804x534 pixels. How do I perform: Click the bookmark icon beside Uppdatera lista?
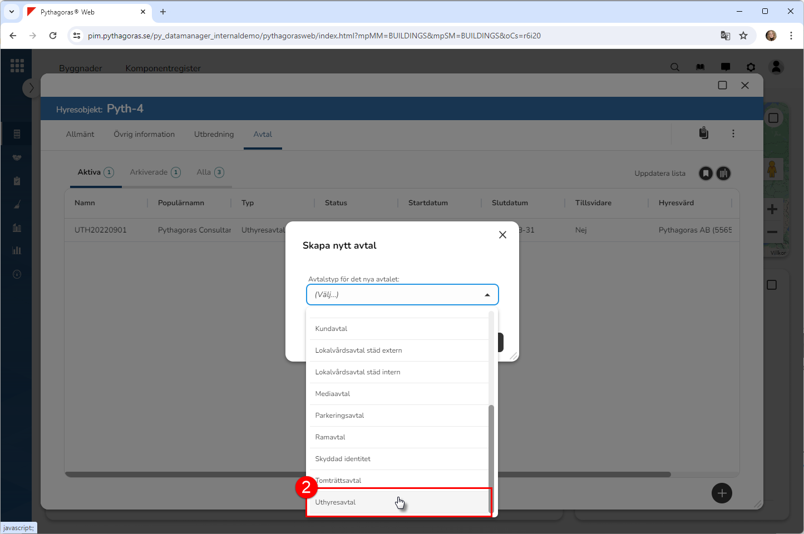[x=706, y=174]
